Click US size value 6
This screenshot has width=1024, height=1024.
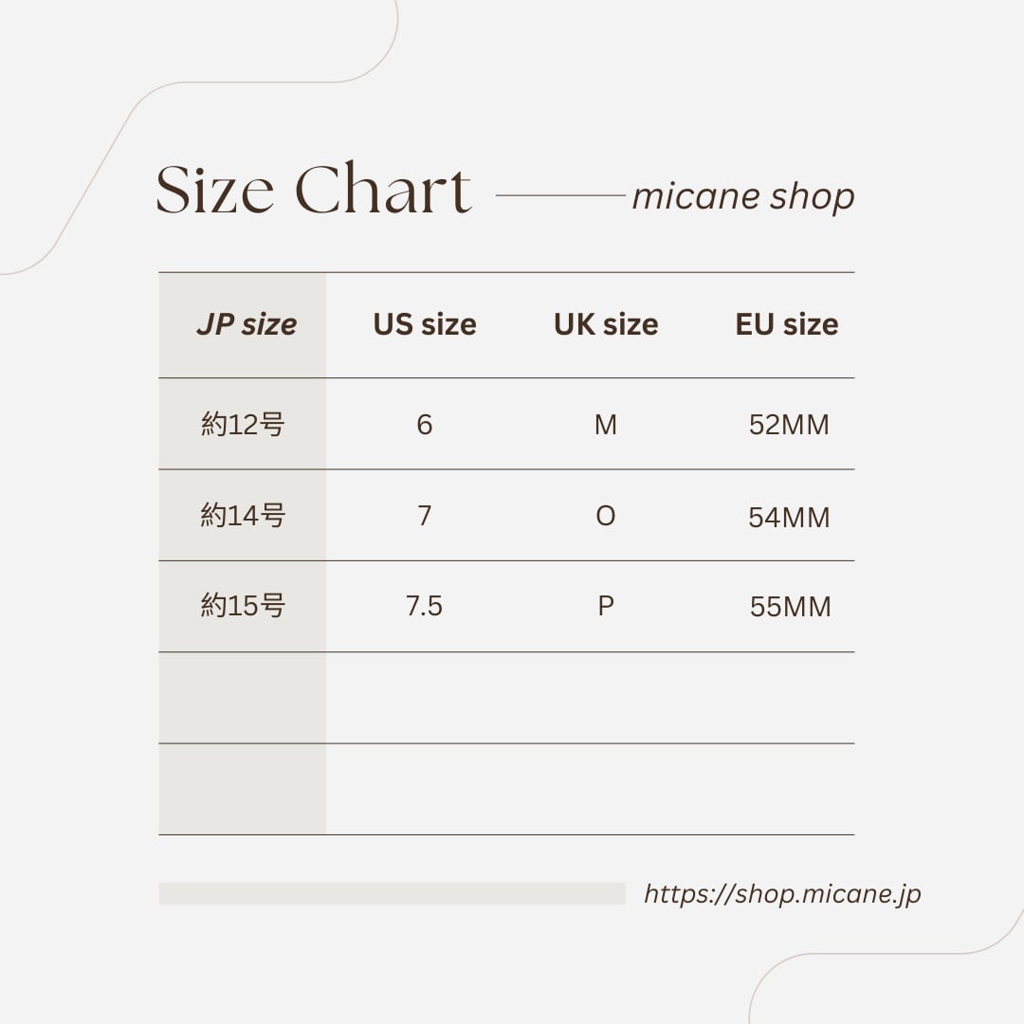point(425,425)
